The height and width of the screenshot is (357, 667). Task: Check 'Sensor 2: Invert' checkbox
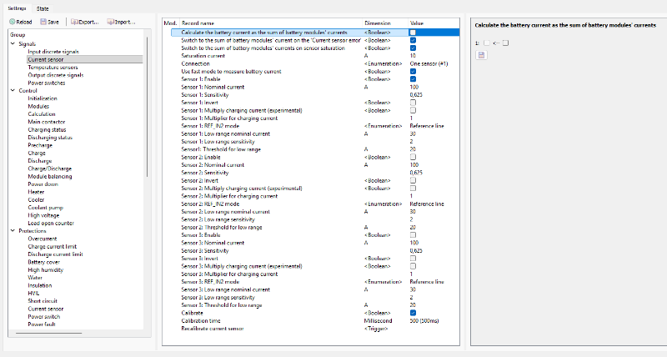tap(413, 180)
